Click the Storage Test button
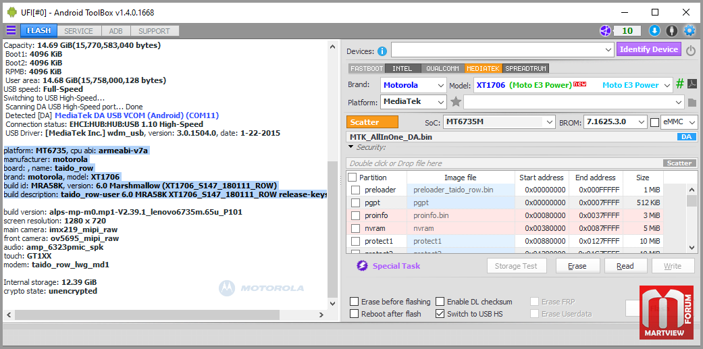This screenshot has height=349, width=703. (516, 266)
